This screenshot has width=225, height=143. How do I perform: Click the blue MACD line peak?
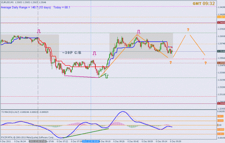123,111
